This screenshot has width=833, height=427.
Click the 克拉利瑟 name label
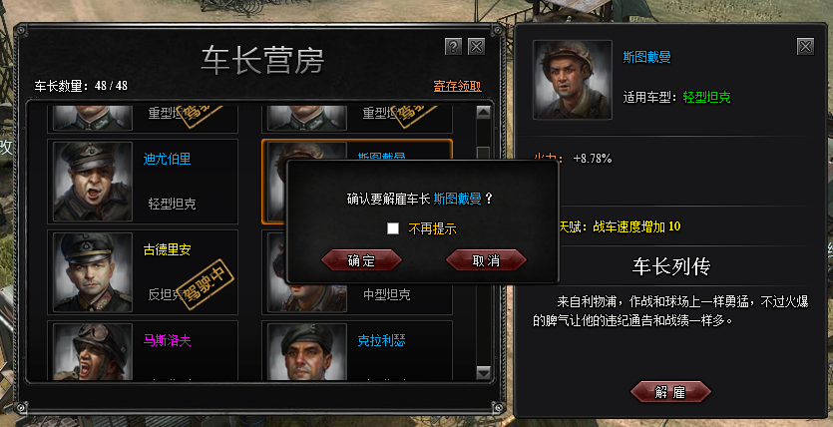tap(381, 340)
